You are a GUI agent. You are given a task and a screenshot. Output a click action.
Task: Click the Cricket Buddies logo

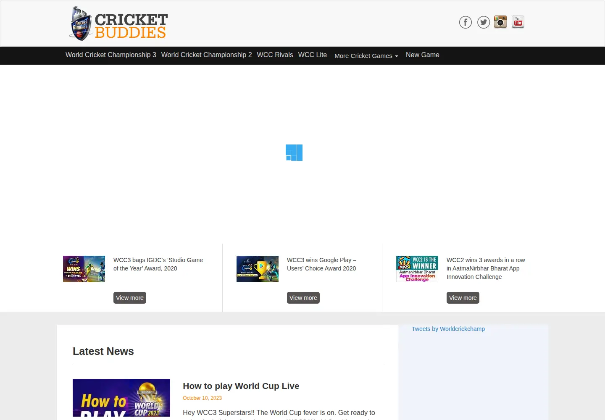tap(118, 24)
